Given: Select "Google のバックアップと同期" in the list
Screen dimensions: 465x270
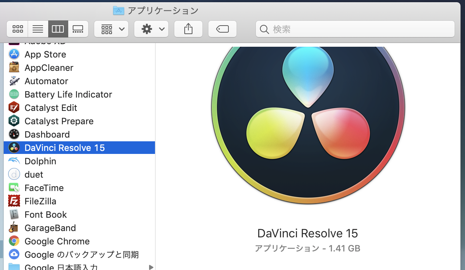Looking at the screenshot, I should coord(82,254).
